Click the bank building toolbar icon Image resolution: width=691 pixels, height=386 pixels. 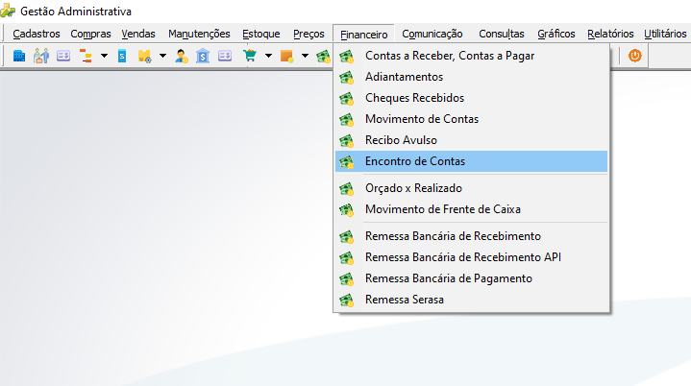[x=203, y=56]
